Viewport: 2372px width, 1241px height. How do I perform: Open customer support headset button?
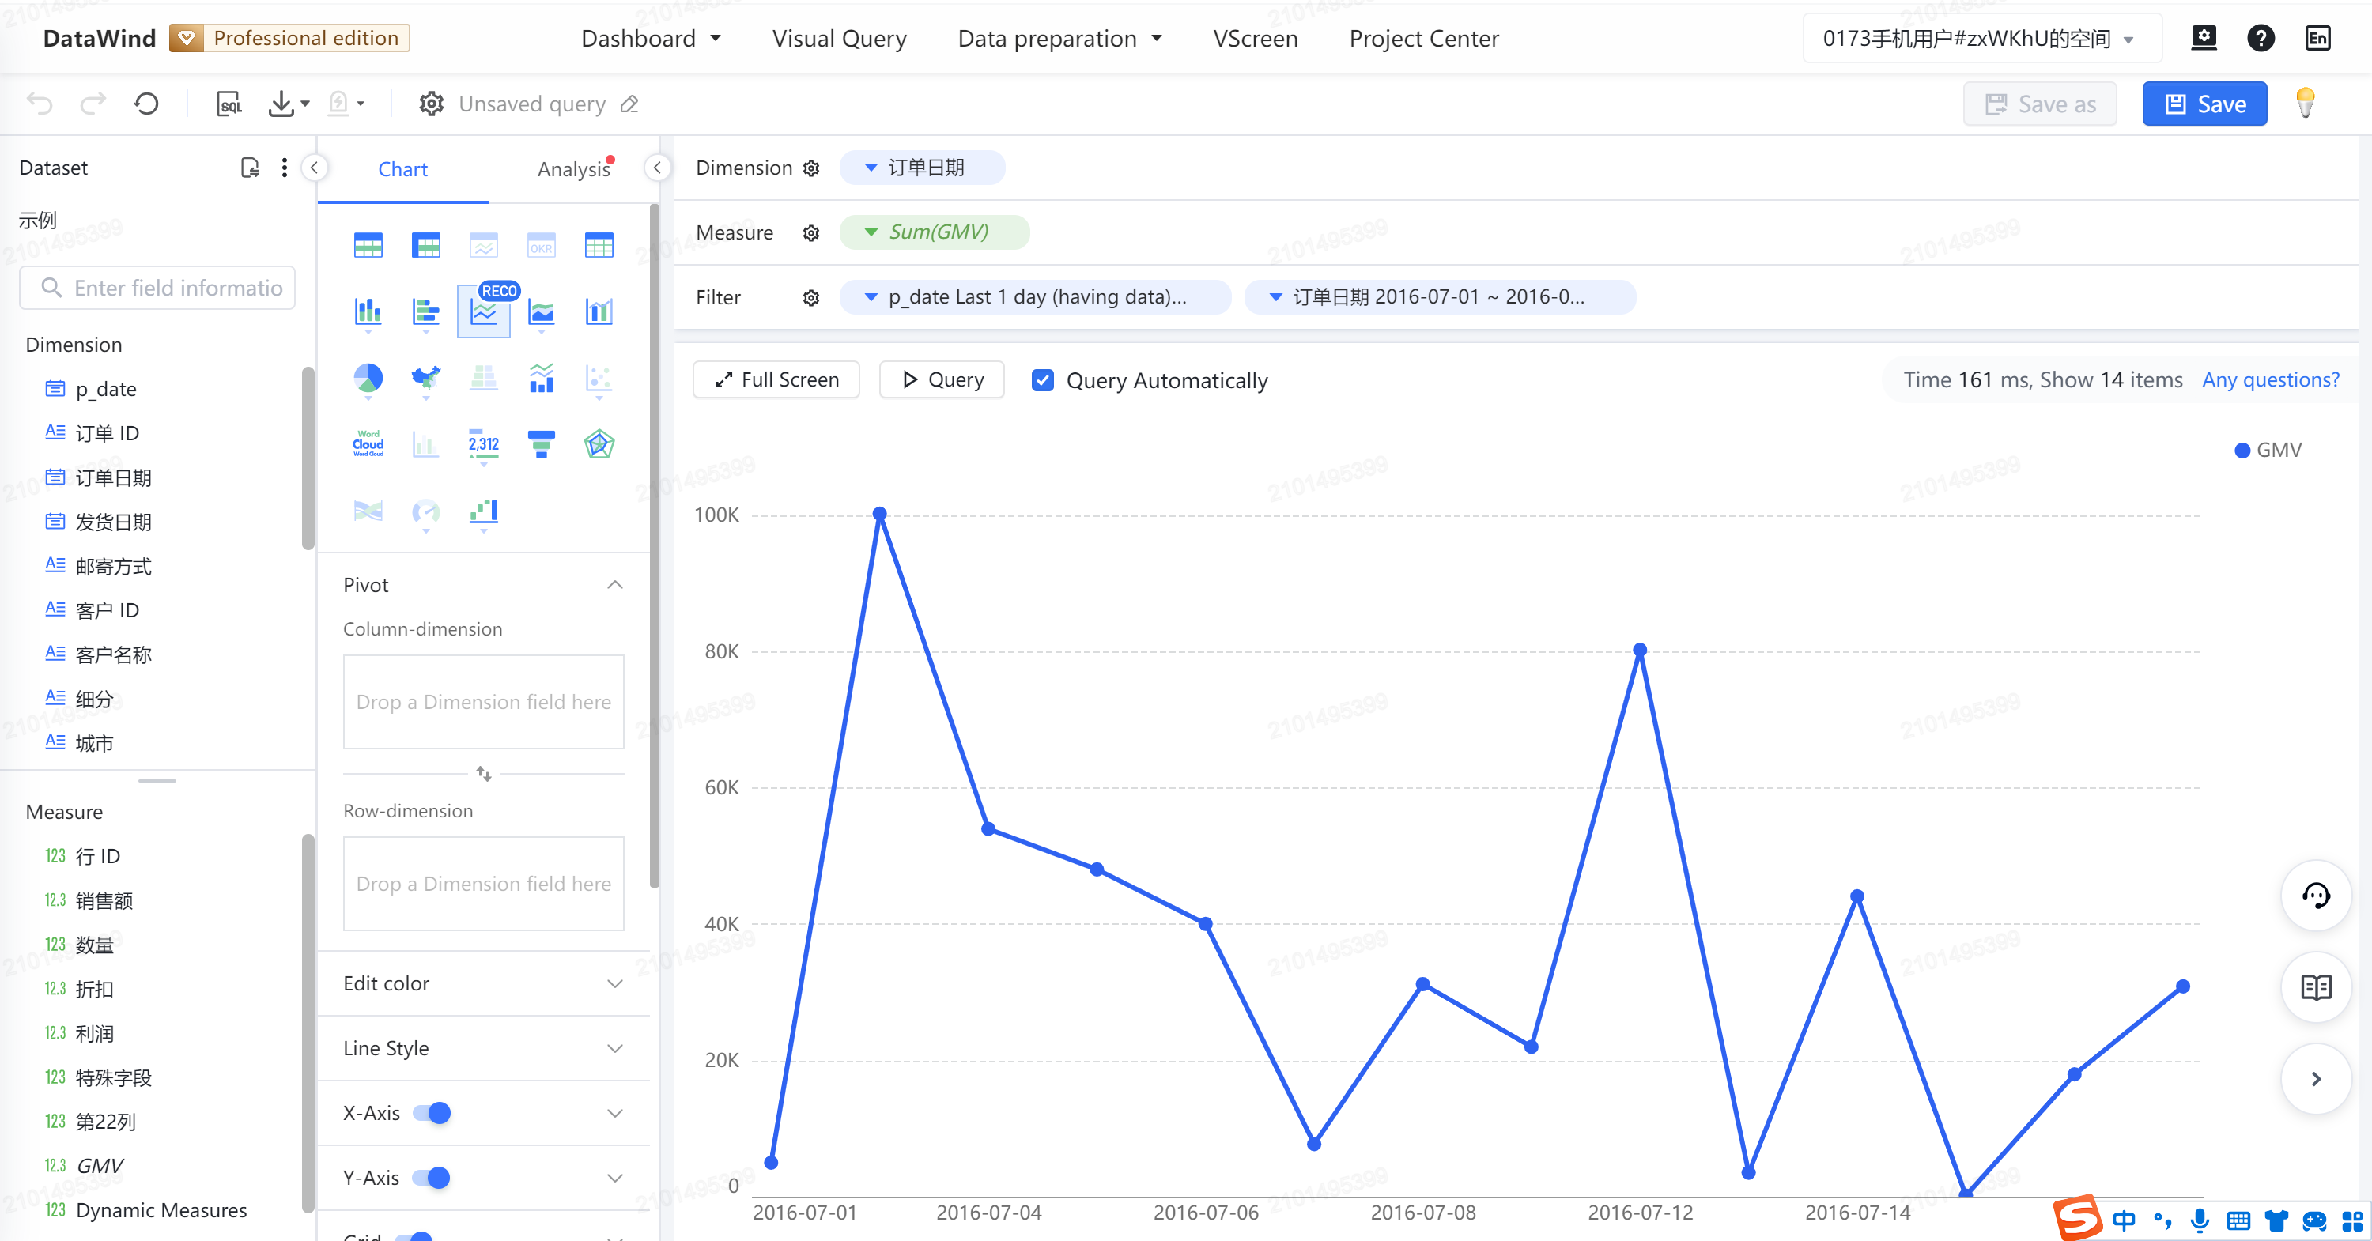tap(2316, 896)
